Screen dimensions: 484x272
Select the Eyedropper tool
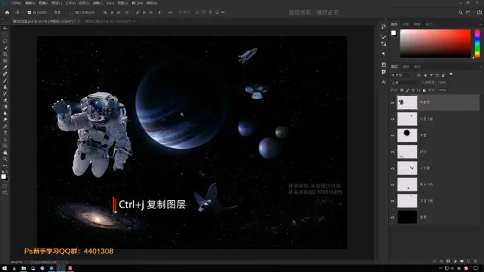pos(5,67)
